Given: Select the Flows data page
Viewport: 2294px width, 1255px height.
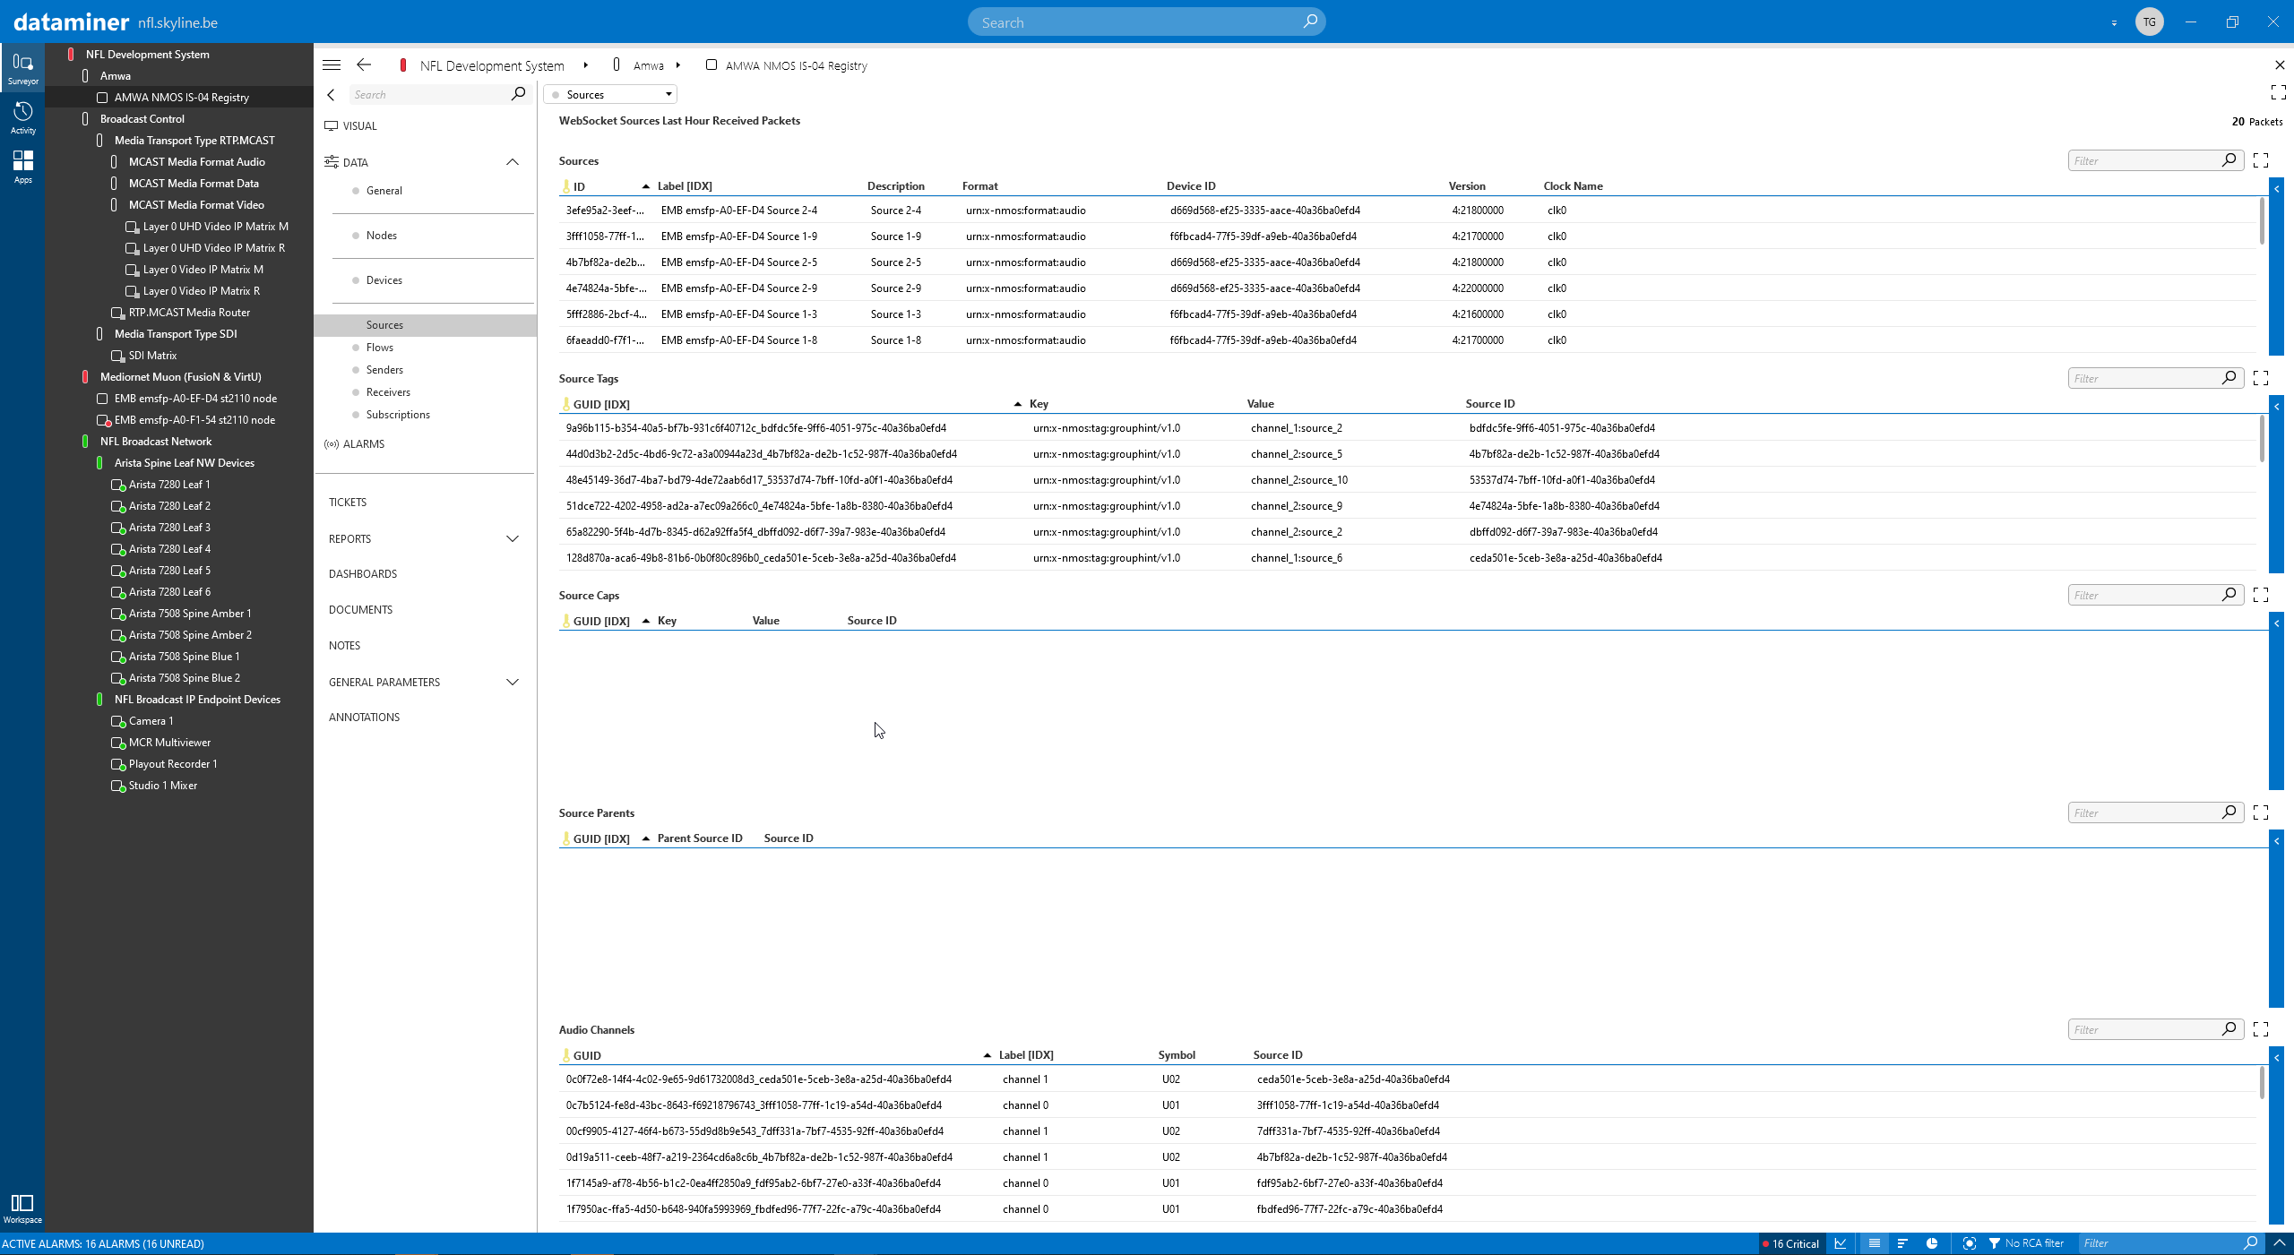Looking at the screenshot, I should pyautogui.click(x=379, y=348).
